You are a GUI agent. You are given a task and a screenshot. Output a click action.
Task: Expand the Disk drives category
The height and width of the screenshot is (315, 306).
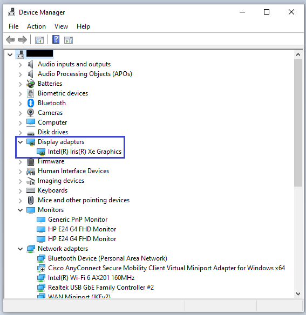coord(20,133)
